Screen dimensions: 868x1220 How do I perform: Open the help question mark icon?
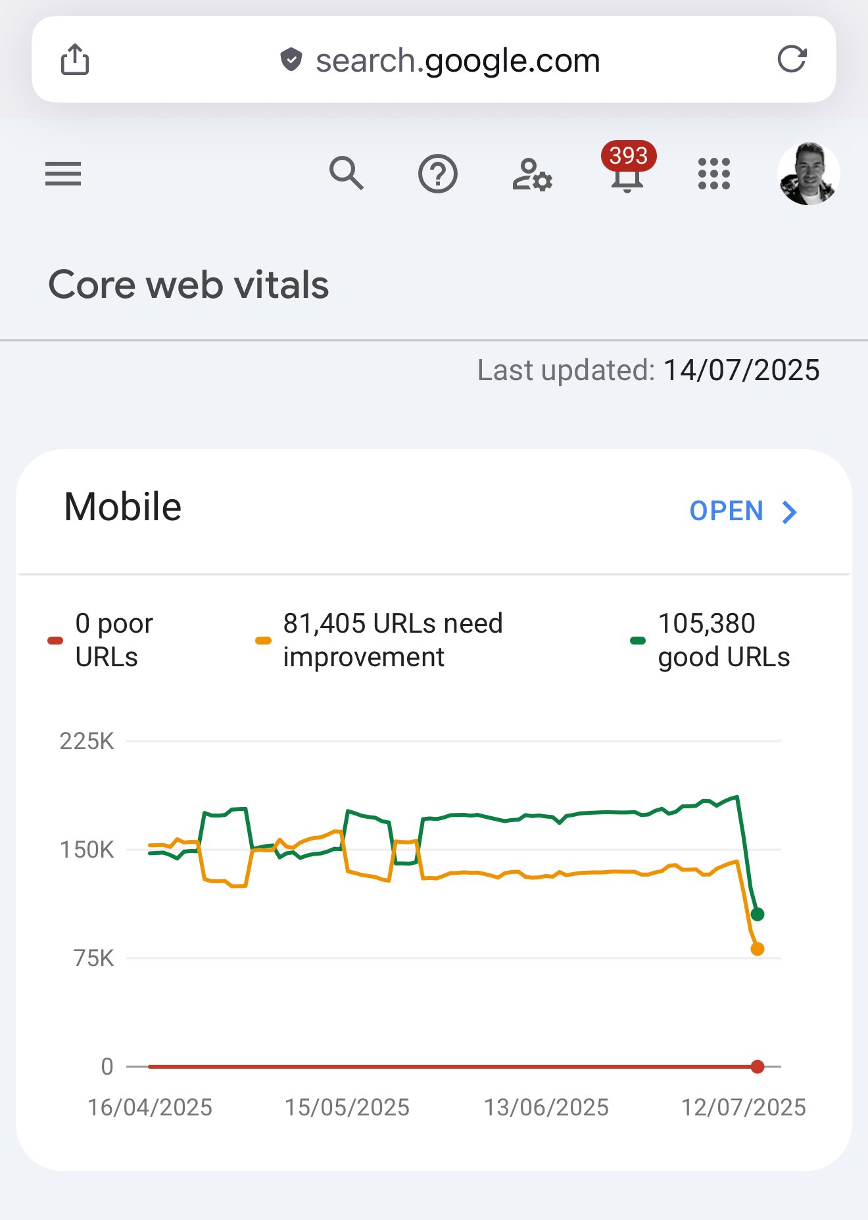(438, 174)
